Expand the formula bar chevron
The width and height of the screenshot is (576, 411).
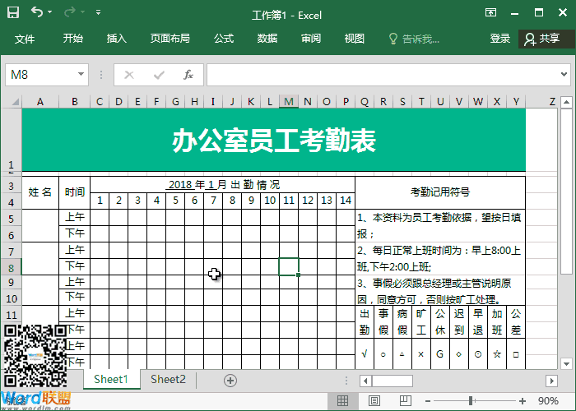(564, 75)
